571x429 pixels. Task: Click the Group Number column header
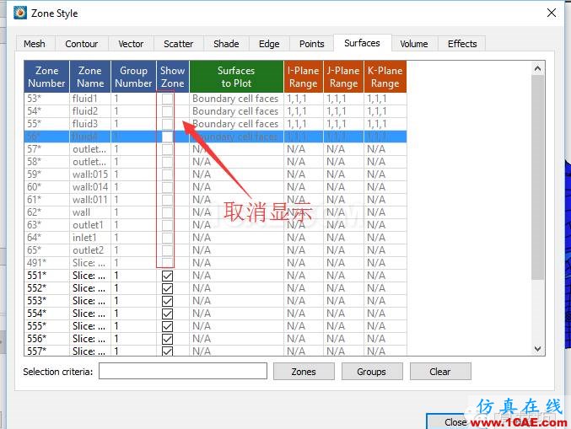point(133,77)
